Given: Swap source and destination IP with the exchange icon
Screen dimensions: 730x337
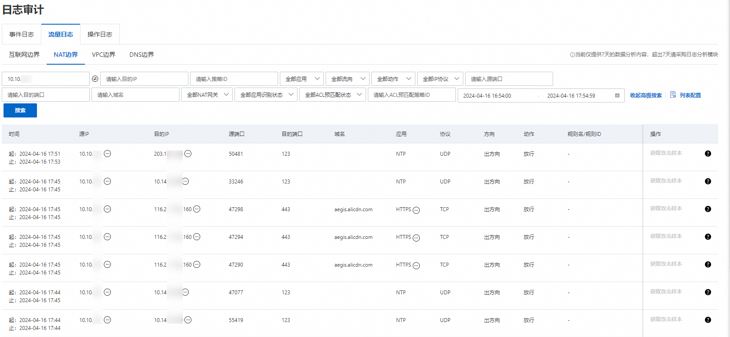Looking at the screenshot, I should click(x=95, y=79).
